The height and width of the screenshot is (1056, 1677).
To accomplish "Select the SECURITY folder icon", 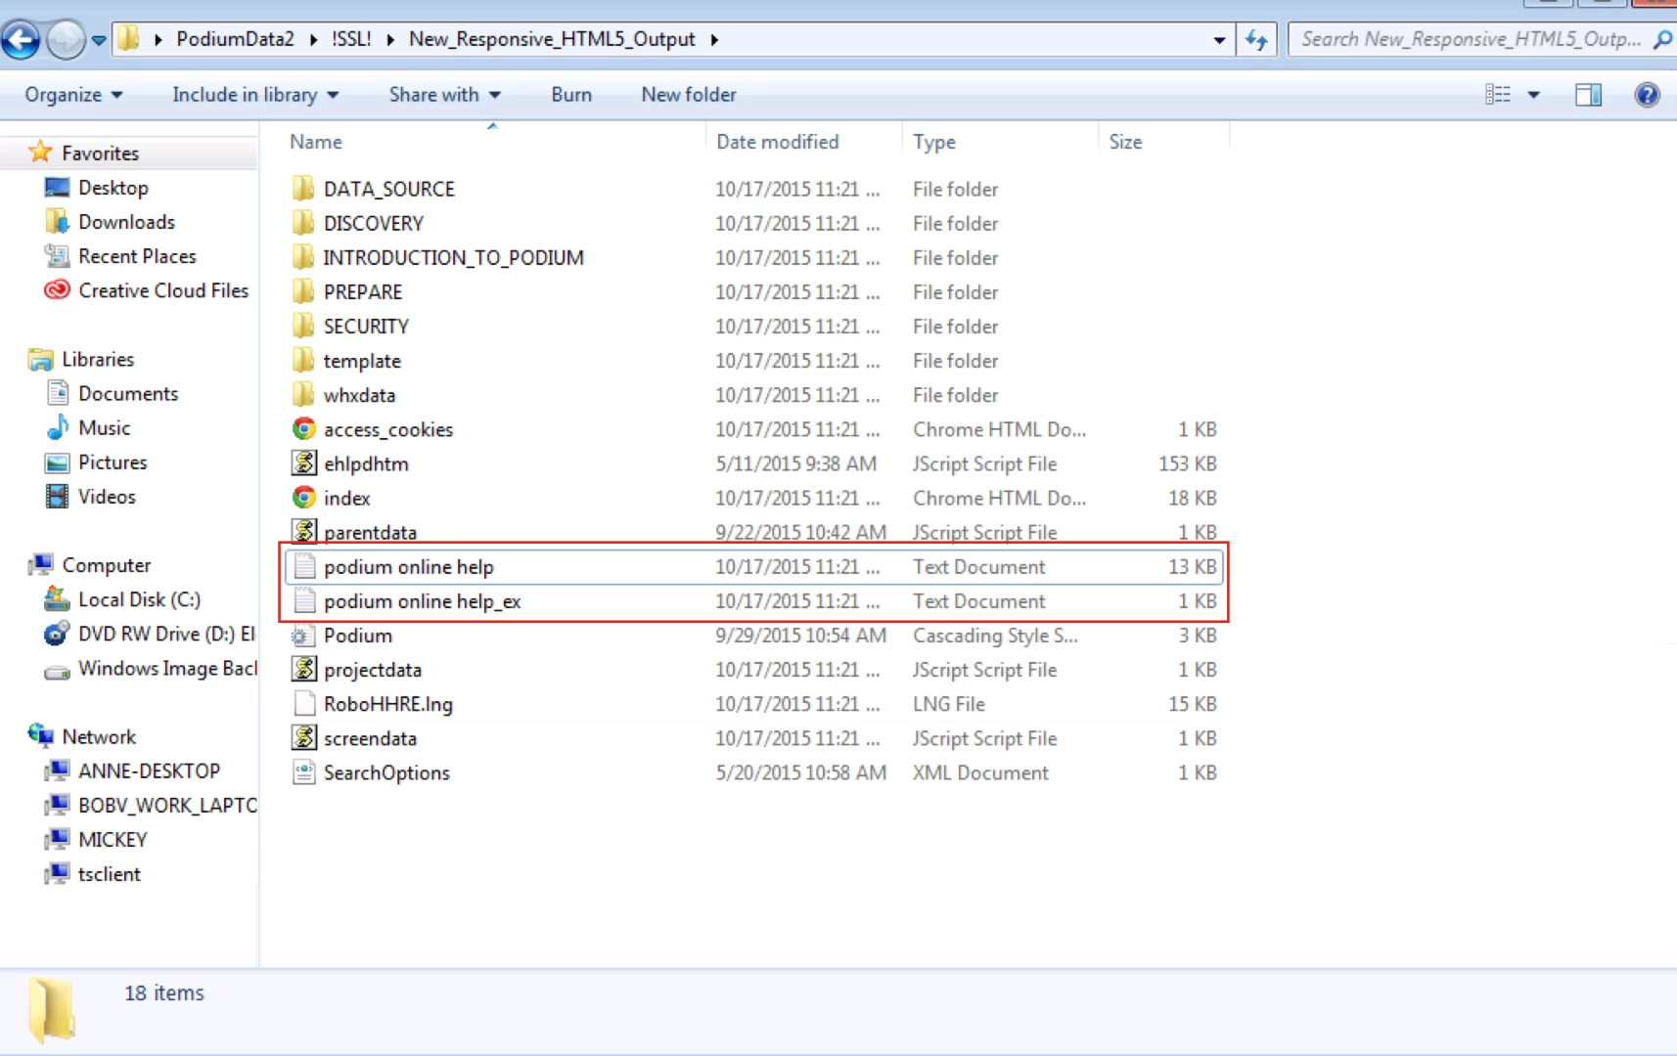I will [x=304, y=326].
